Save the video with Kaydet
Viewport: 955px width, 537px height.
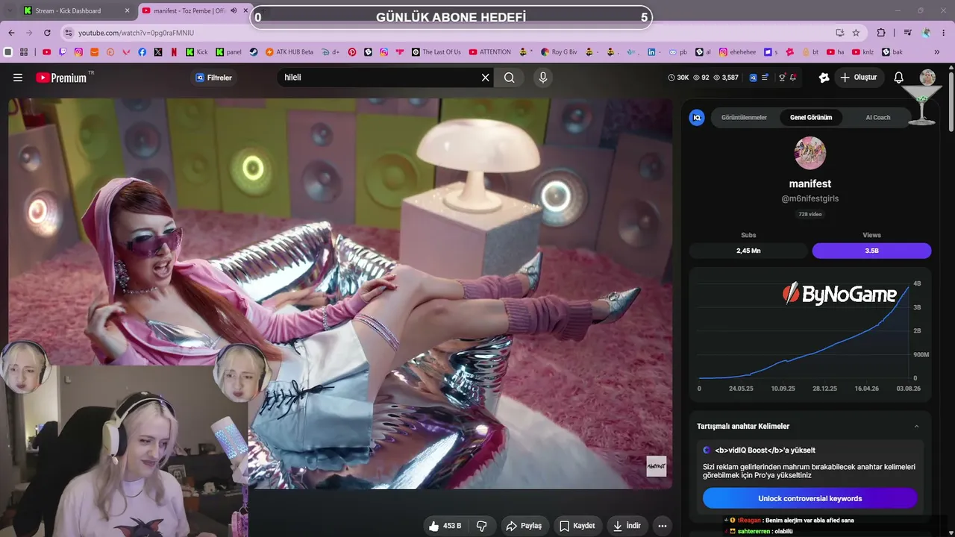pyautogui.click(x=577, y=526)
